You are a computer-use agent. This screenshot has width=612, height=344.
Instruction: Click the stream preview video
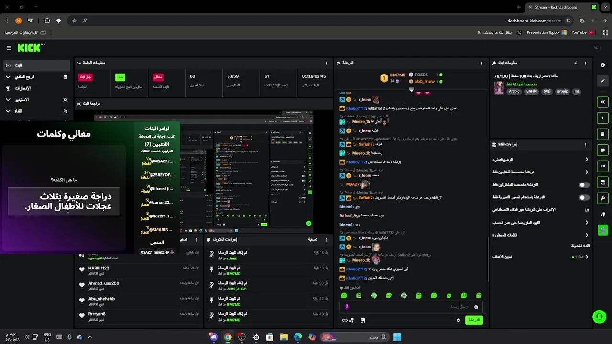pos(204,172)
